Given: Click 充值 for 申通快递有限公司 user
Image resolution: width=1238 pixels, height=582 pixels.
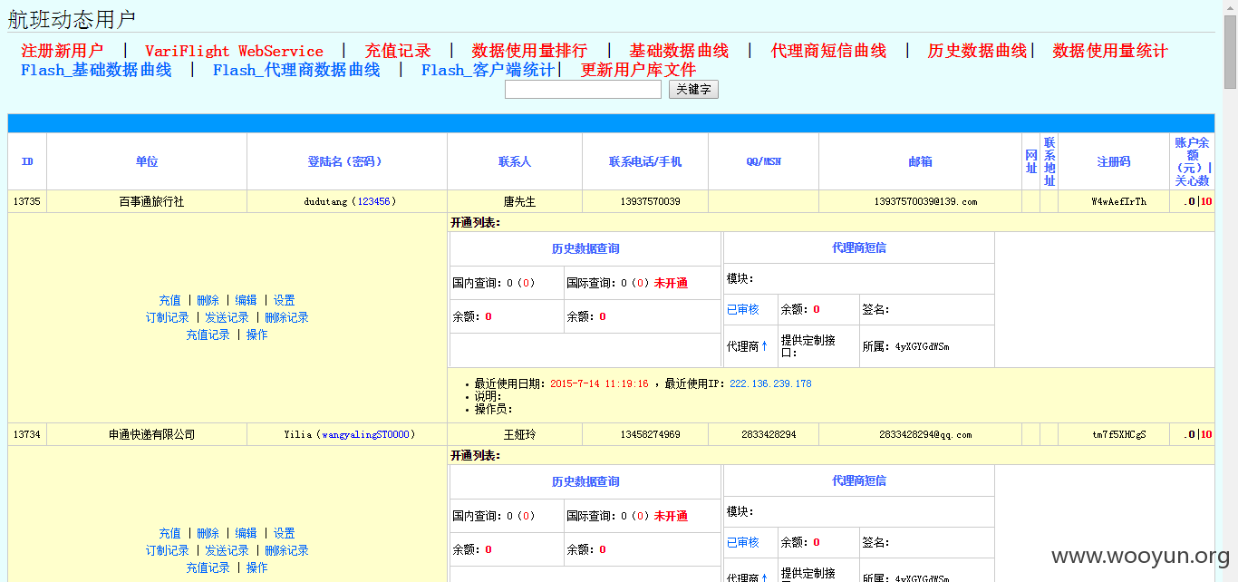Looking at the screenshot, I should click(x=169, y=533).
